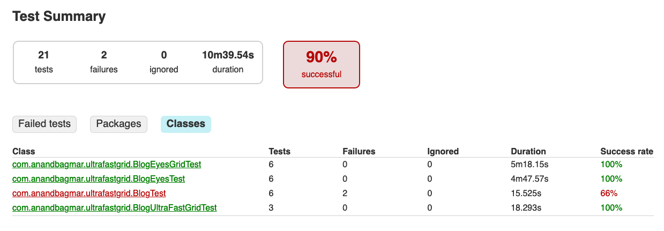
Task: Click the 90% successful summary box
Action: tap(321, 64)
